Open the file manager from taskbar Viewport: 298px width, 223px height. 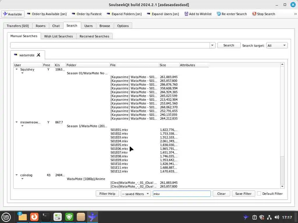pos(22,217)
